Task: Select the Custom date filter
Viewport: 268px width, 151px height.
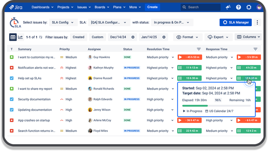Action: [x=97, y=37]
